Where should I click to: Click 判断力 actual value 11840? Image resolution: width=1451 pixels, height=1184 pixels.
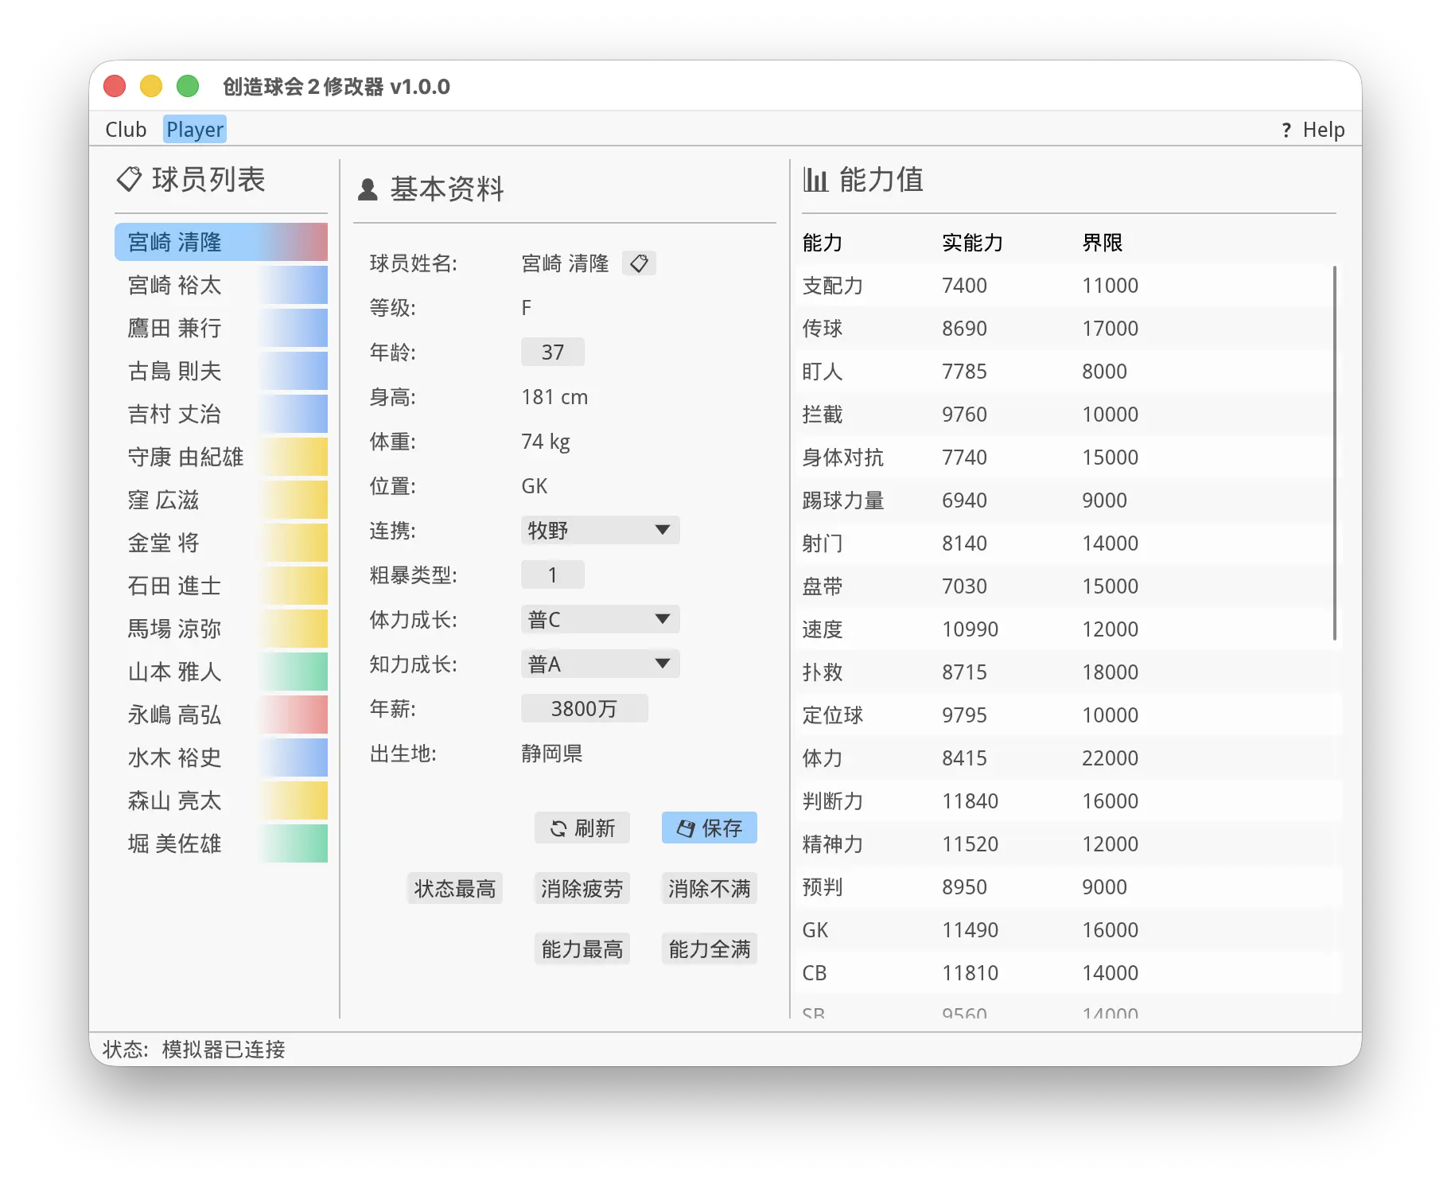coord(970,801)
